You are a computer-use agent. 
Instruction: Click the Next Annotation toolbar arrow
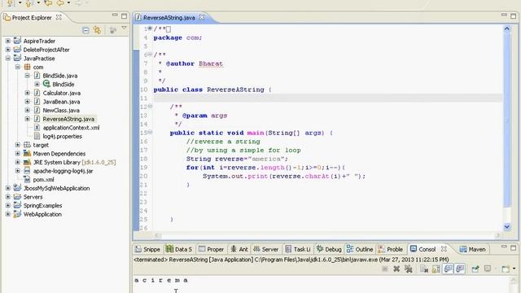pos(10,3)
